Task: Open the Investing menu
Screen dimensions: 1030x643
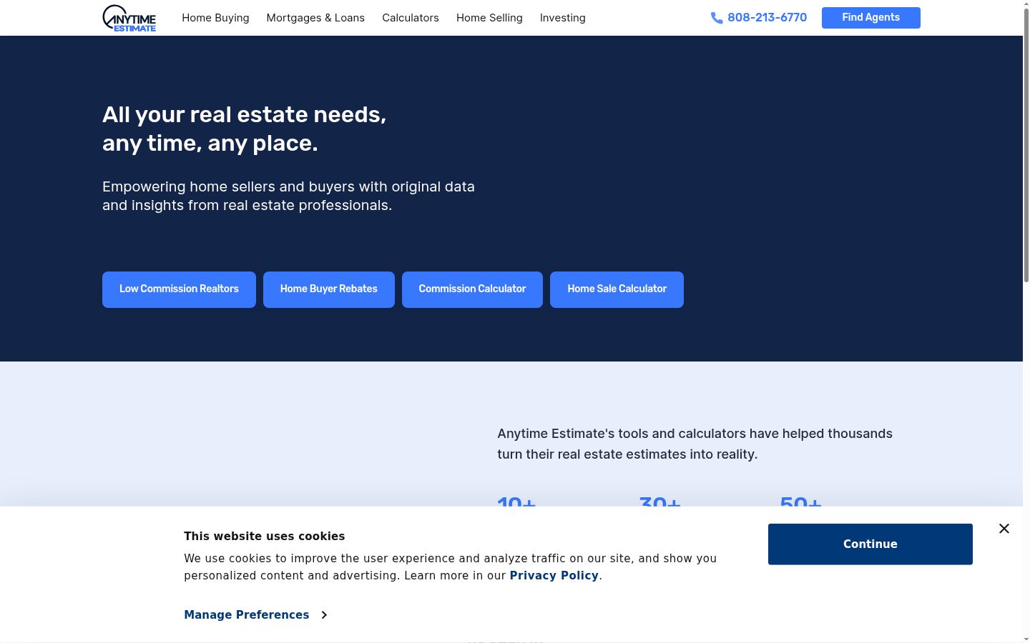Action: (x=563, y=18)
